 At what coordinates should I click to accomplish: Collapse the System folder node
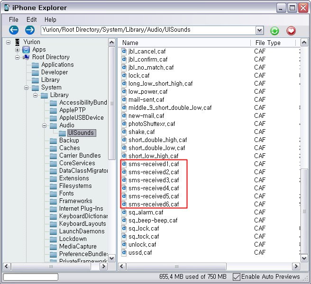point(26,88)
